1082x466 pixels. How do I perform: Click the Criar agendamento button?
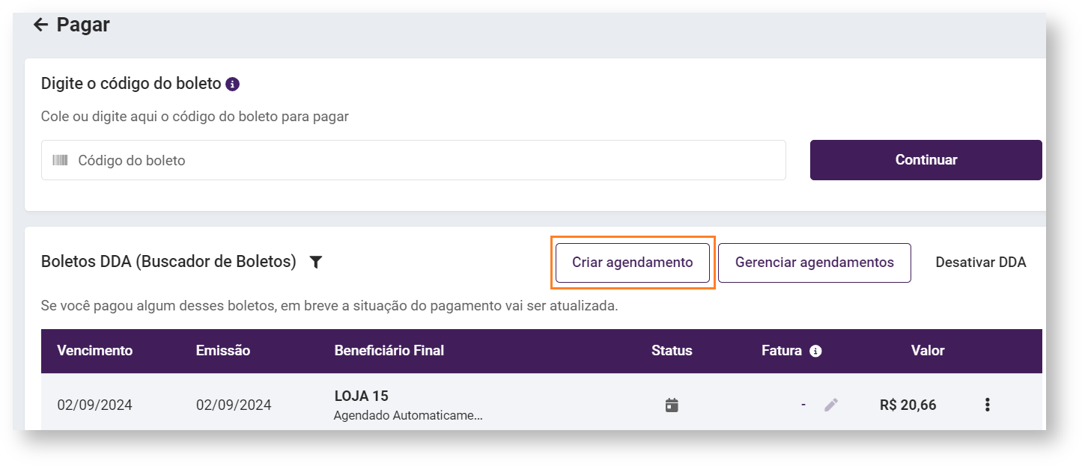click(633, 263)
